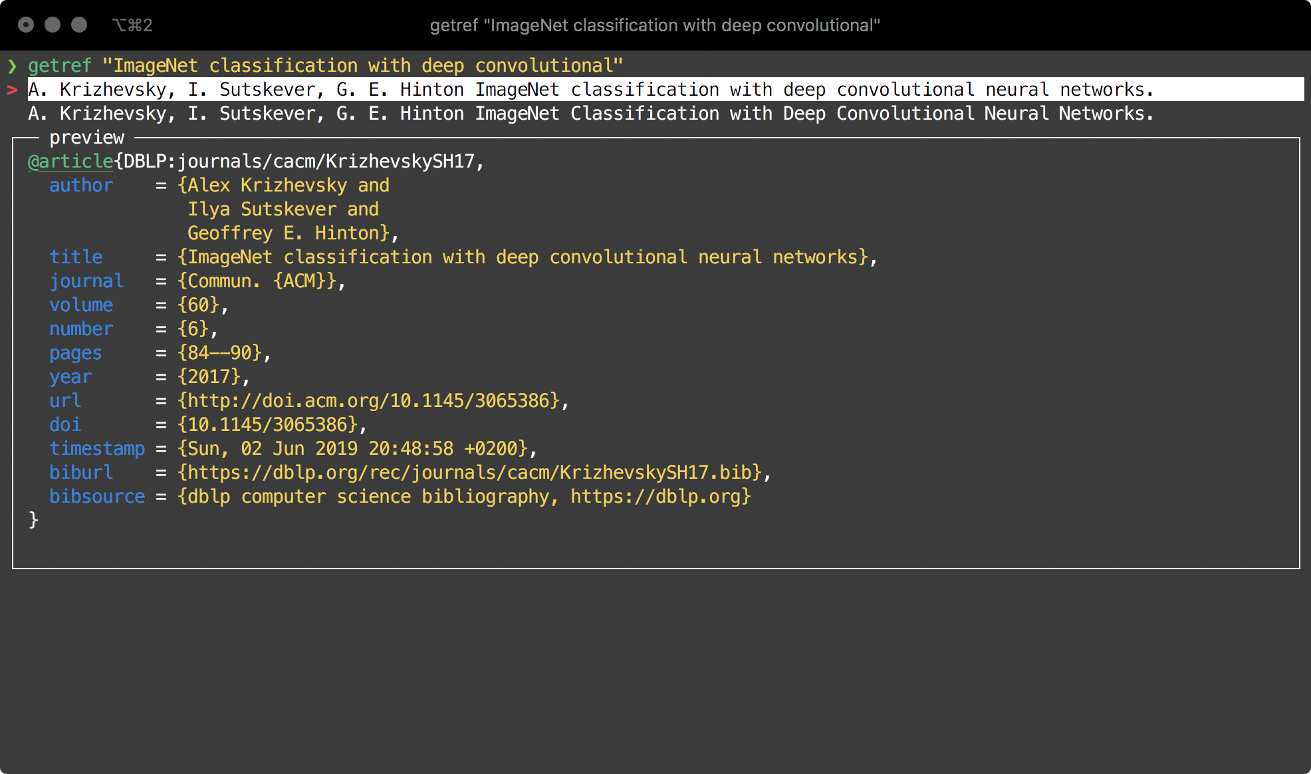Click the getref command in the prompt
This screenshot has height=774, width=1311.
60,66
